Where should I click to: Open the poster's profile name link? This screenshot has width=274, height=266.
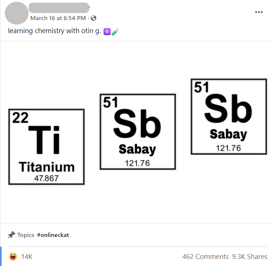coord(59,8)
